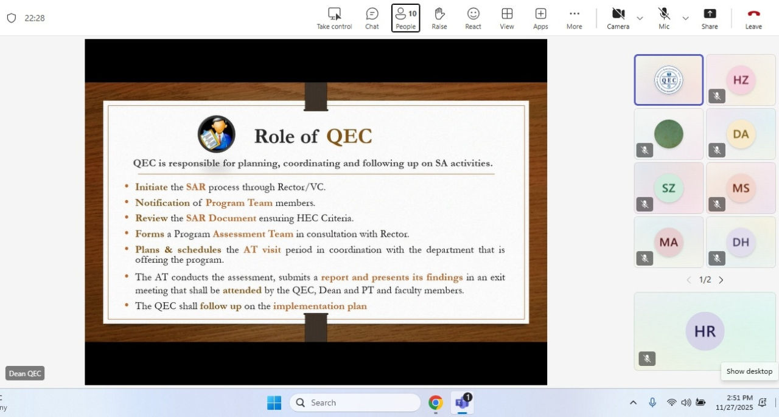This screenshot has height=417, width=779.
Task: Open Google Chrome from the taskbar
Action: (x=435, y=402)
